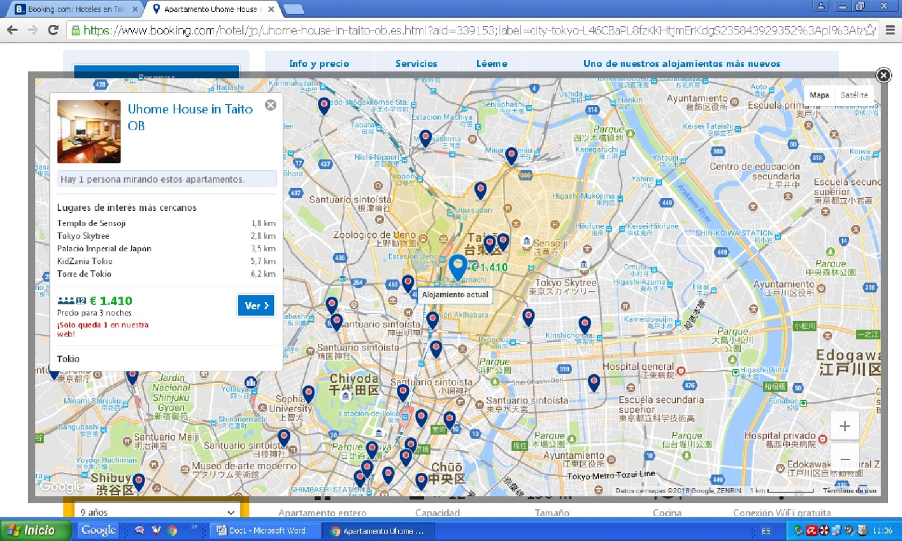Click the Apartamento Uhome taskbar button
The height and width of the screenshot is (541, 902).
tap(378, 531)
